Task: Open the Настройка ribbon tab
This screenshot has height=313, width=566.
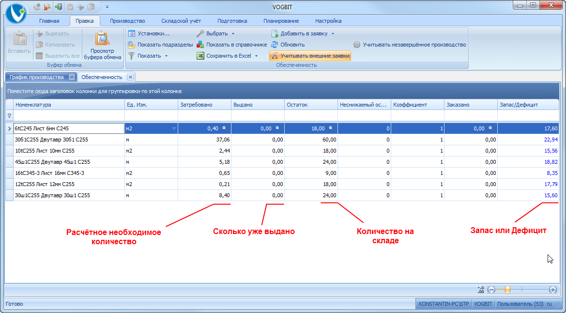Action: 328,21
